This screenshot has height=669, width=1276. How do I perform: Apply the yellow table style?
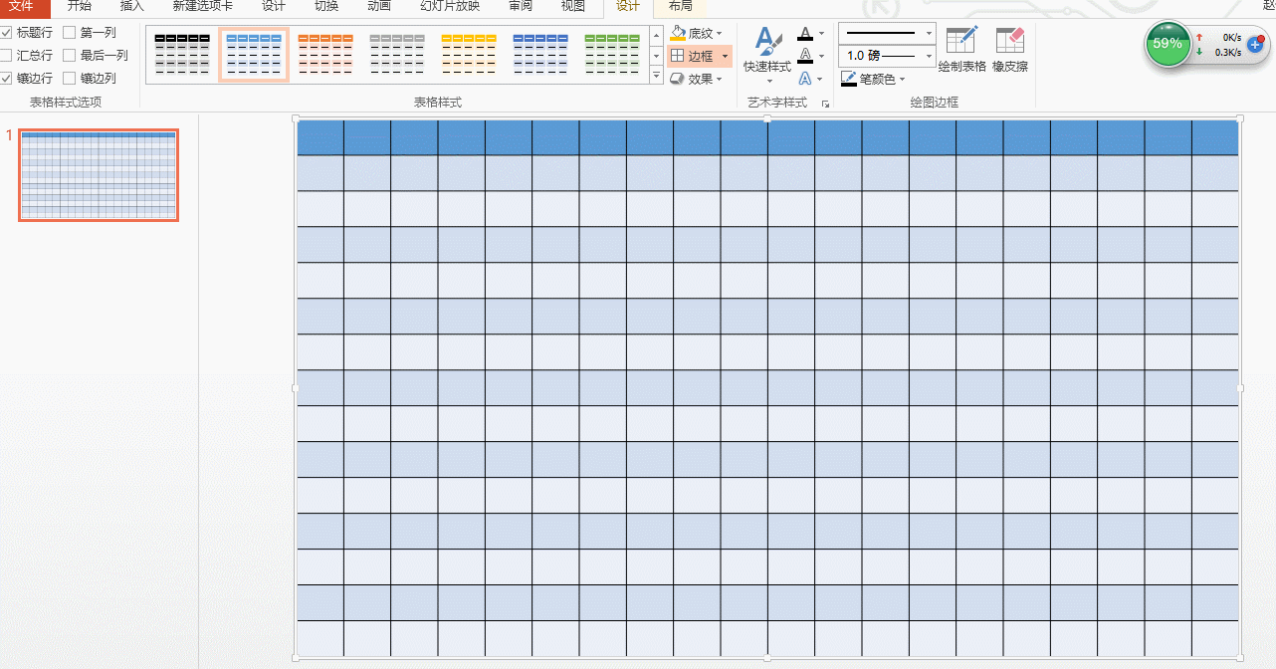click(469, 55)
